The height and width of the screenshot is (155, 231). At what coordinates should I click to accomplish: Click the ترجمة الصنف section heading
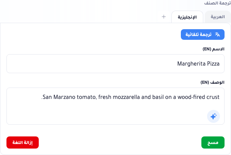217,3
